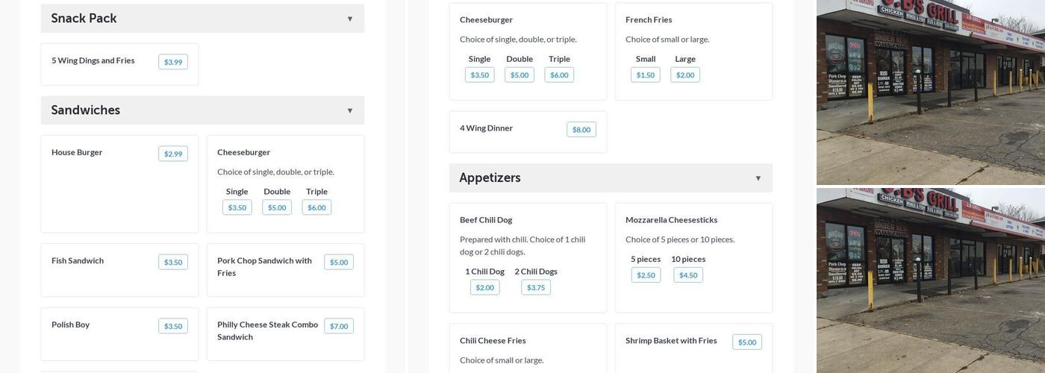The width and height of the screenshot is (1045, 373).
Task: Collapse the Sandwiches section arrow
Action: tap(349, 110)
